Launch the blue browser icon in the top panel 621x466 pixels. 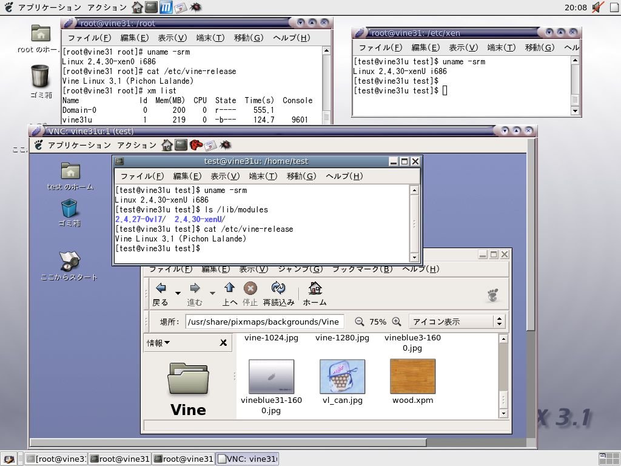[166, 7]
